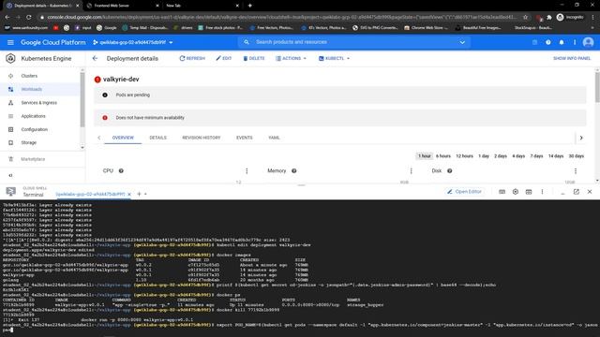Add a new Cloud Shell session tab
Image resolution: width=600 pixels, height=337 pixels.
(139, 194)
